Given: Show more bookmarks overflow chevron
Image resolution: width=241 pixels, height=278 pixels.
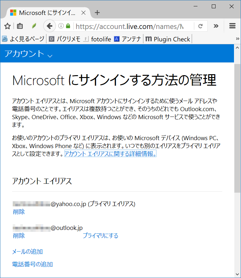Looking at the screenshot, I should pos(238,39).
